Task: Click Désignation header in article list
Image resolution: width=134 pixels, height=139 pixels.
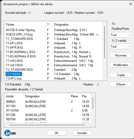Action: tap(46, 96)
